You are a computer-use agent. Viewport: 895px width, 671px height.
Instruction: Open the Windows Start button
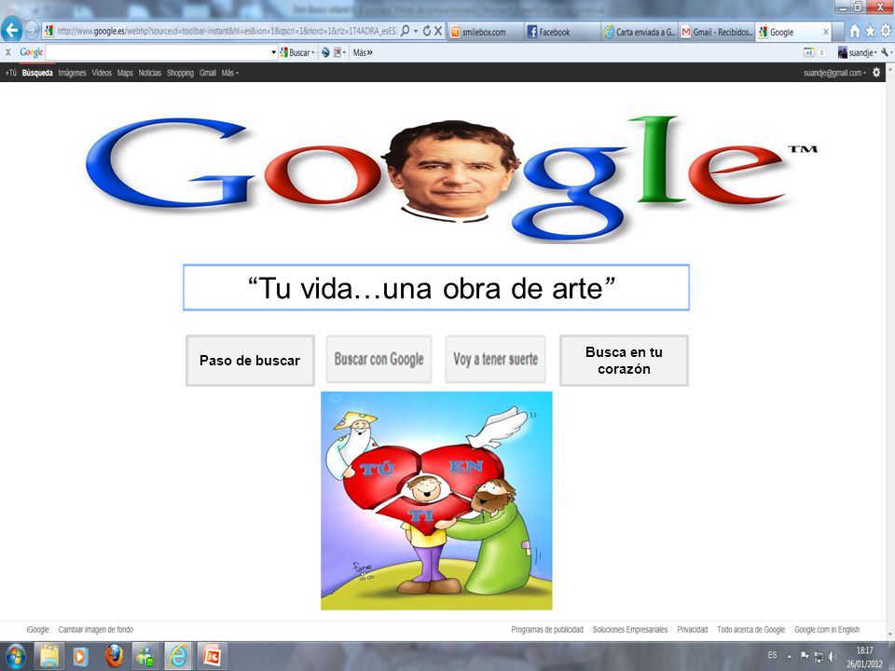click(x=15, y=656)
